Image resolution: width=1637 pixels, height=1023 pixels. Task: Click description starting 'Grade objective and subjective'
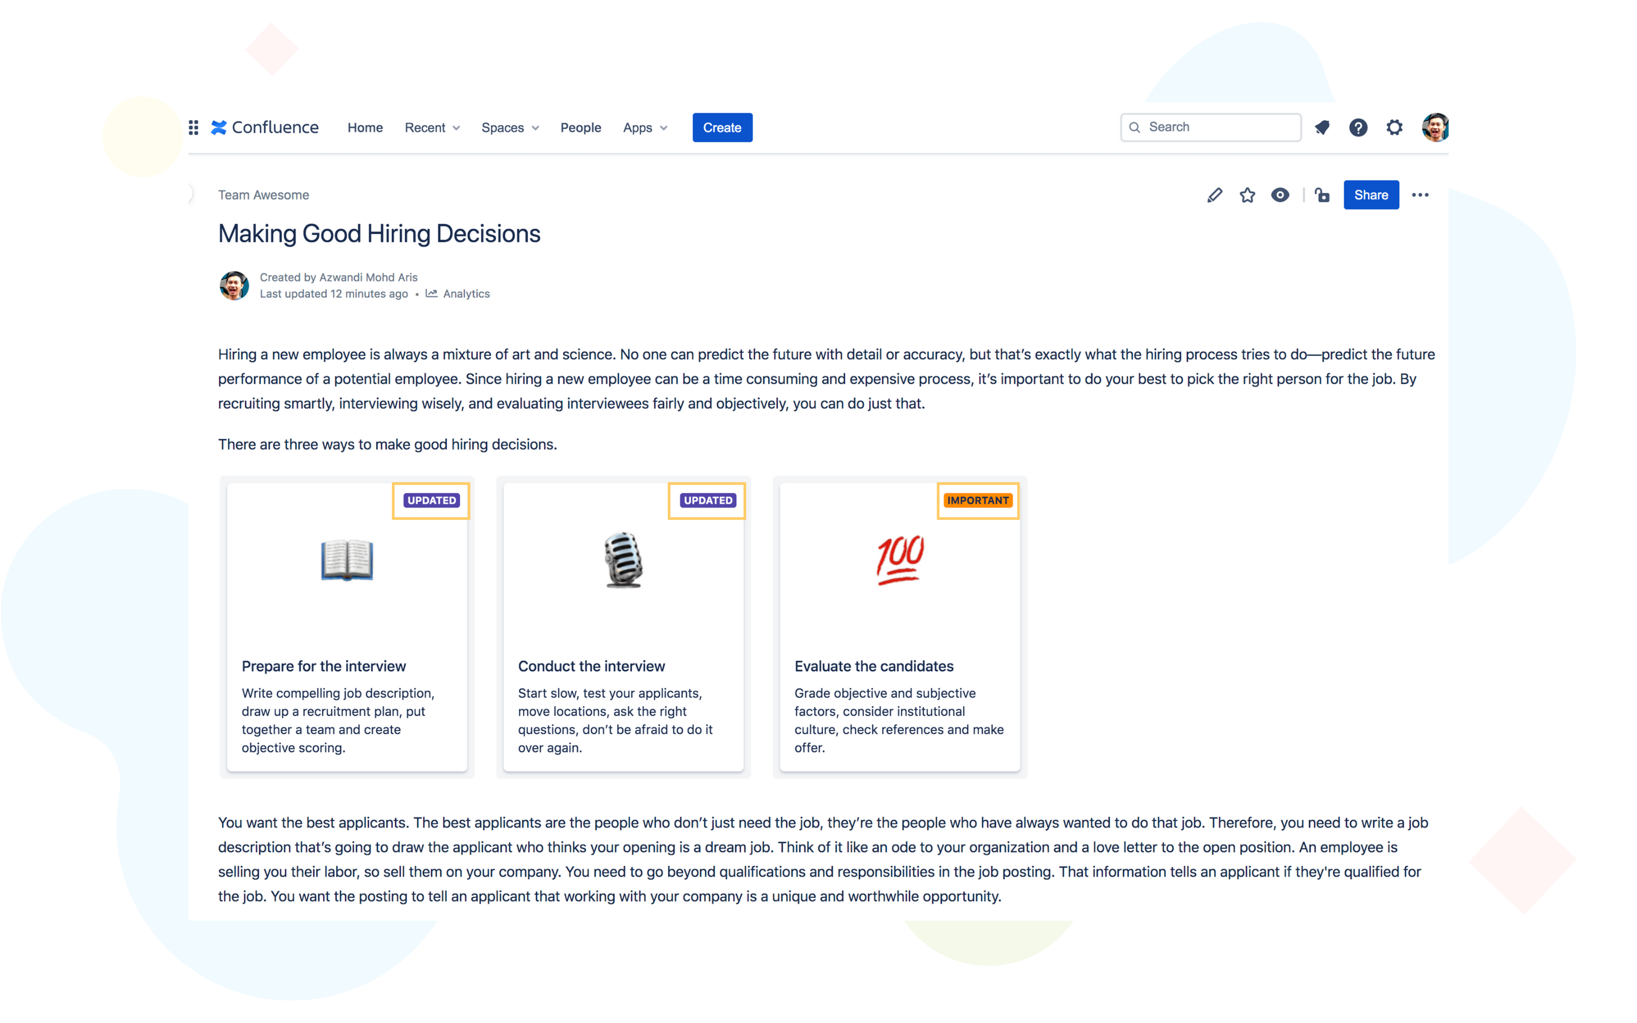click(x=899, y=720)
